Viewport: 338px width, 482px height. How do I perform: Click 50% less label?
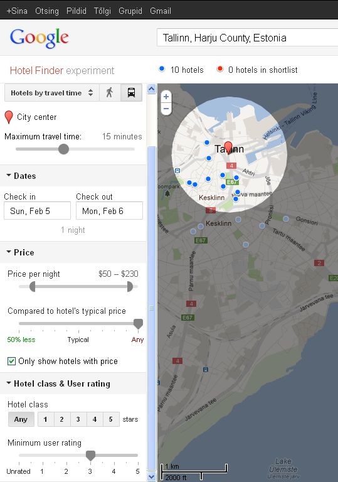click(21, 340)
